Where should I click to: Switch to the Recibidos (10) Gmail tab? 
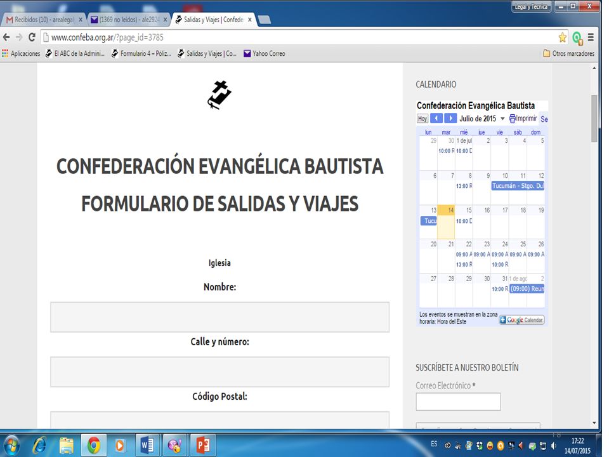point(44,20)
